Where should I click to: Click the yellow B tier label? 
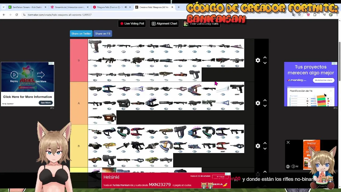point(79,146)
